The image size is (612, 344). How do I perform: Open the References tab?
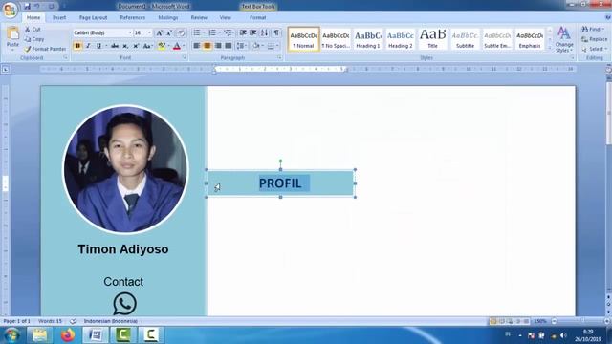click(132, 17)
